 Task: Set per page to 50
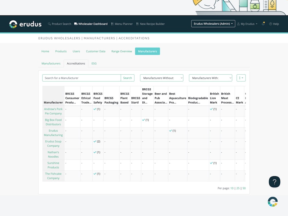point(244,188)
